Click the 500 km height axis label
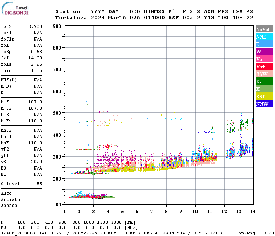 [x=57, y=113]
